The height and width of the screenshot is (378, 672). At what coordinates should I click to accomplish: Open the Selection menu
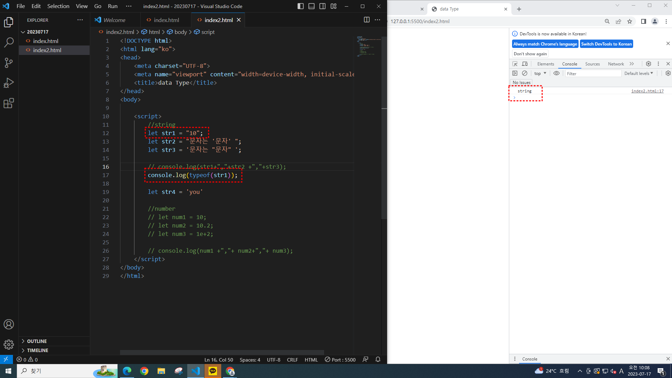coord(58,6)
